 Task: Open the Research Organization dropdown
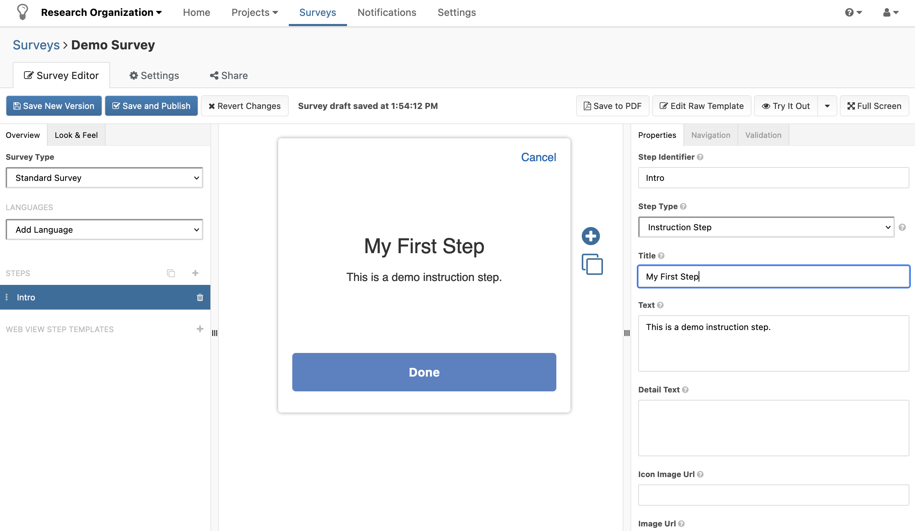point(101,13)
